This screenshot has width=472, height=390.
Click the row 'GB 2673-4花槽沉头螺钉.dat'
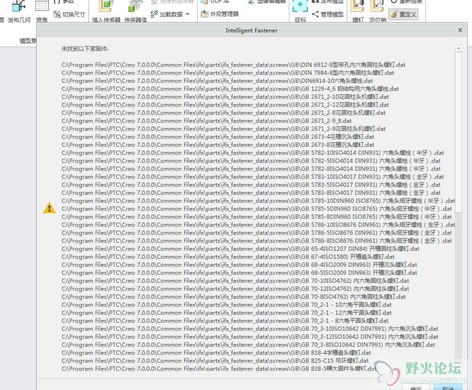click(x=218, y=136)
